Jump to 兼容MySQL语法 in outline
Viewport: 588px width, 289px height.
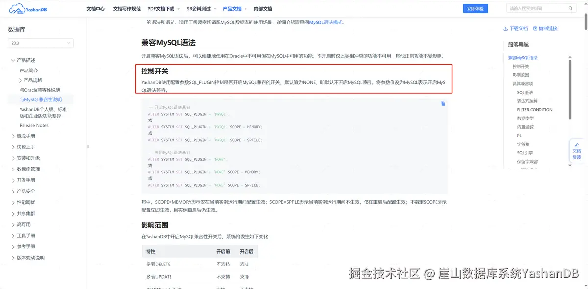(x=522, y=58)
